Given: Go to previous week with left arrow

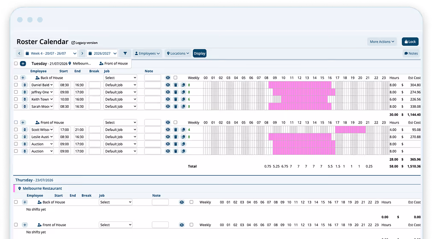Looking at the screenshot, I should pos(19,53).
